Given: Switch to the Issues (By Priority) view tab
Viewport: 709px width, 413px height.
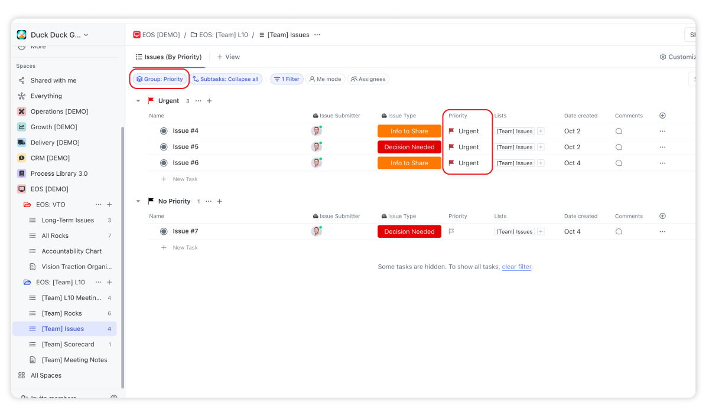Looking at the screenshot, I should [169, 57].
